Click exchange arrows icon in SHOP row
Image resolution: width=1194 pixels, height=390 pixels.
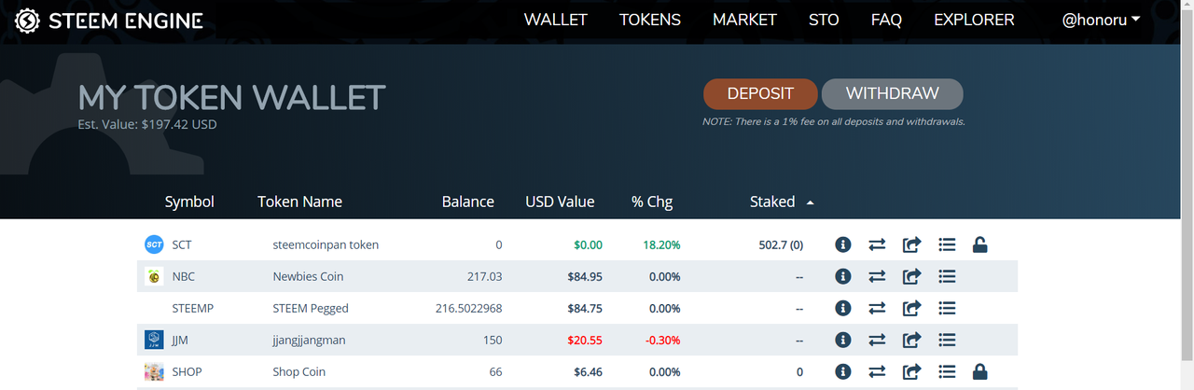pyautogui.click(x=877, y=371)
